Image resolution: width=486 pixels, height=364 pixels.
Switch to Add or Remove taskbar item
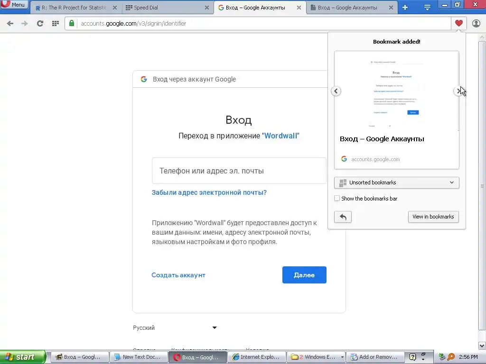click(x=375, y=357)
